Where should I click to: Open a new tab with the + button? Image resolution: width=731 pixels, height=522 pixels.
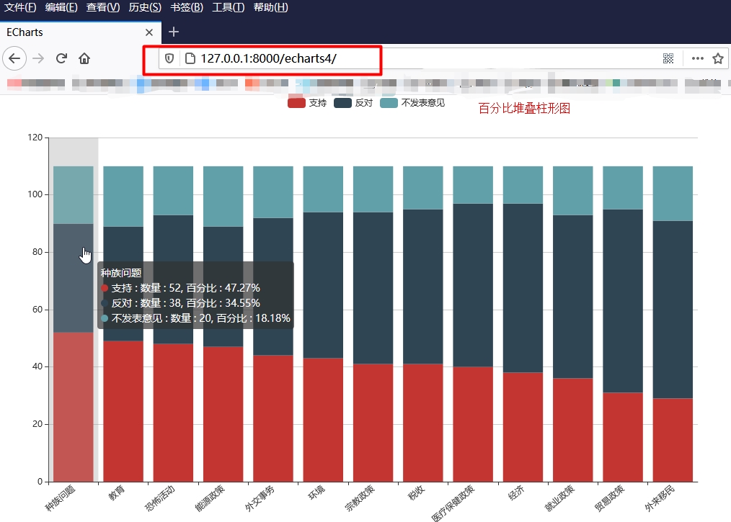174,32
